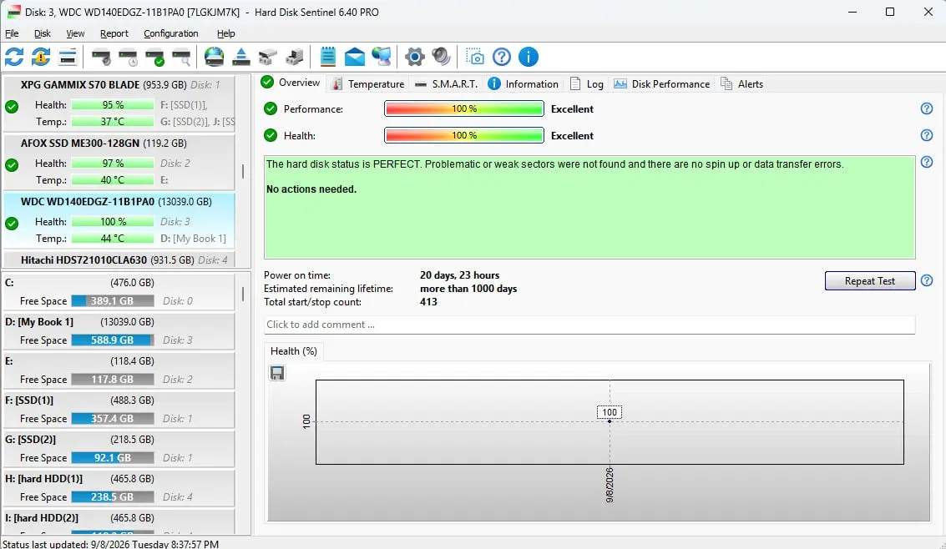Viewport: 946px width, 549px height.
Task: Click the status last updated bar text
Action: [x=110, y=543]
